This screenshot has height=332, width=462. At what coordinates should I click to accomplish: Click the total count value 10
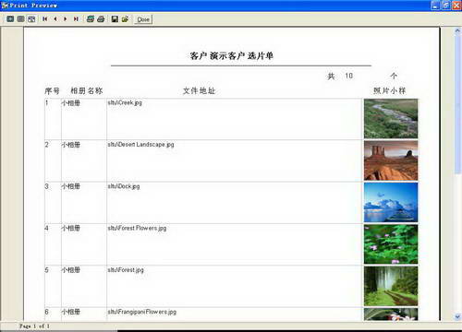(x=348, y=76)
